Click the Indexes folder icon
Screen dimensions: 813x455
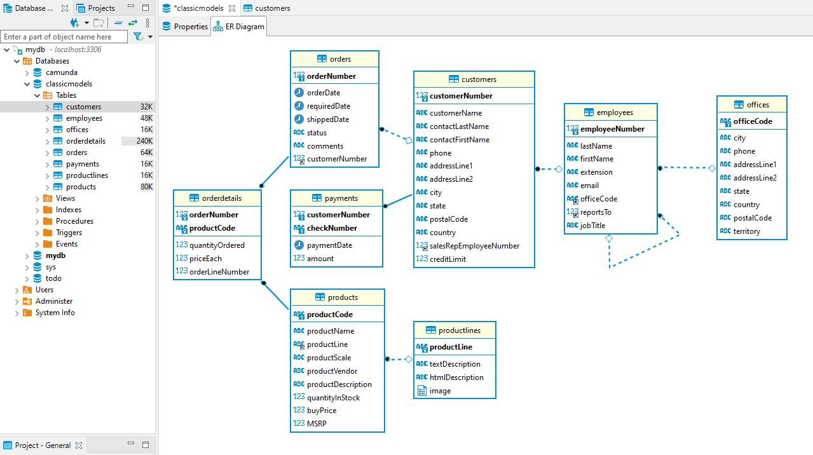tap(48, 210)
